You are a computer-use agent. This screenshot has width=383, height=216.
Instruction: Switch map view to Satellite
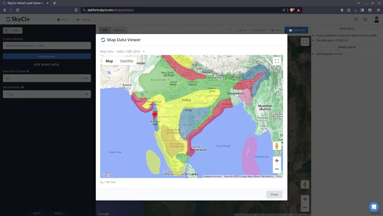coord(126,61)
